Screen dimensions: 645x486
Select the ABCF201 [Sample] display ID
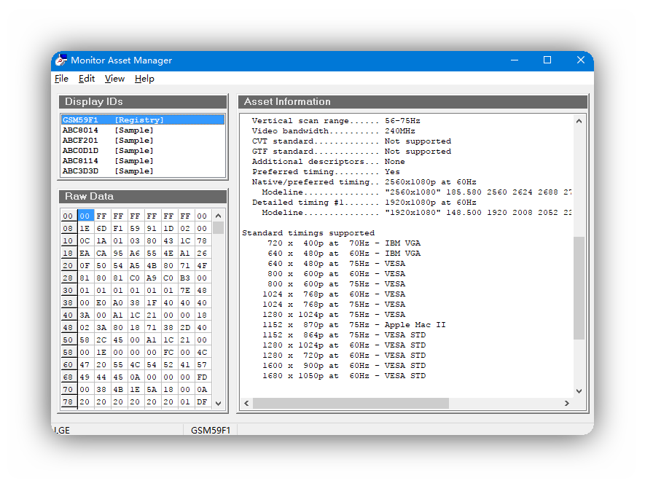tap(143, 141)
